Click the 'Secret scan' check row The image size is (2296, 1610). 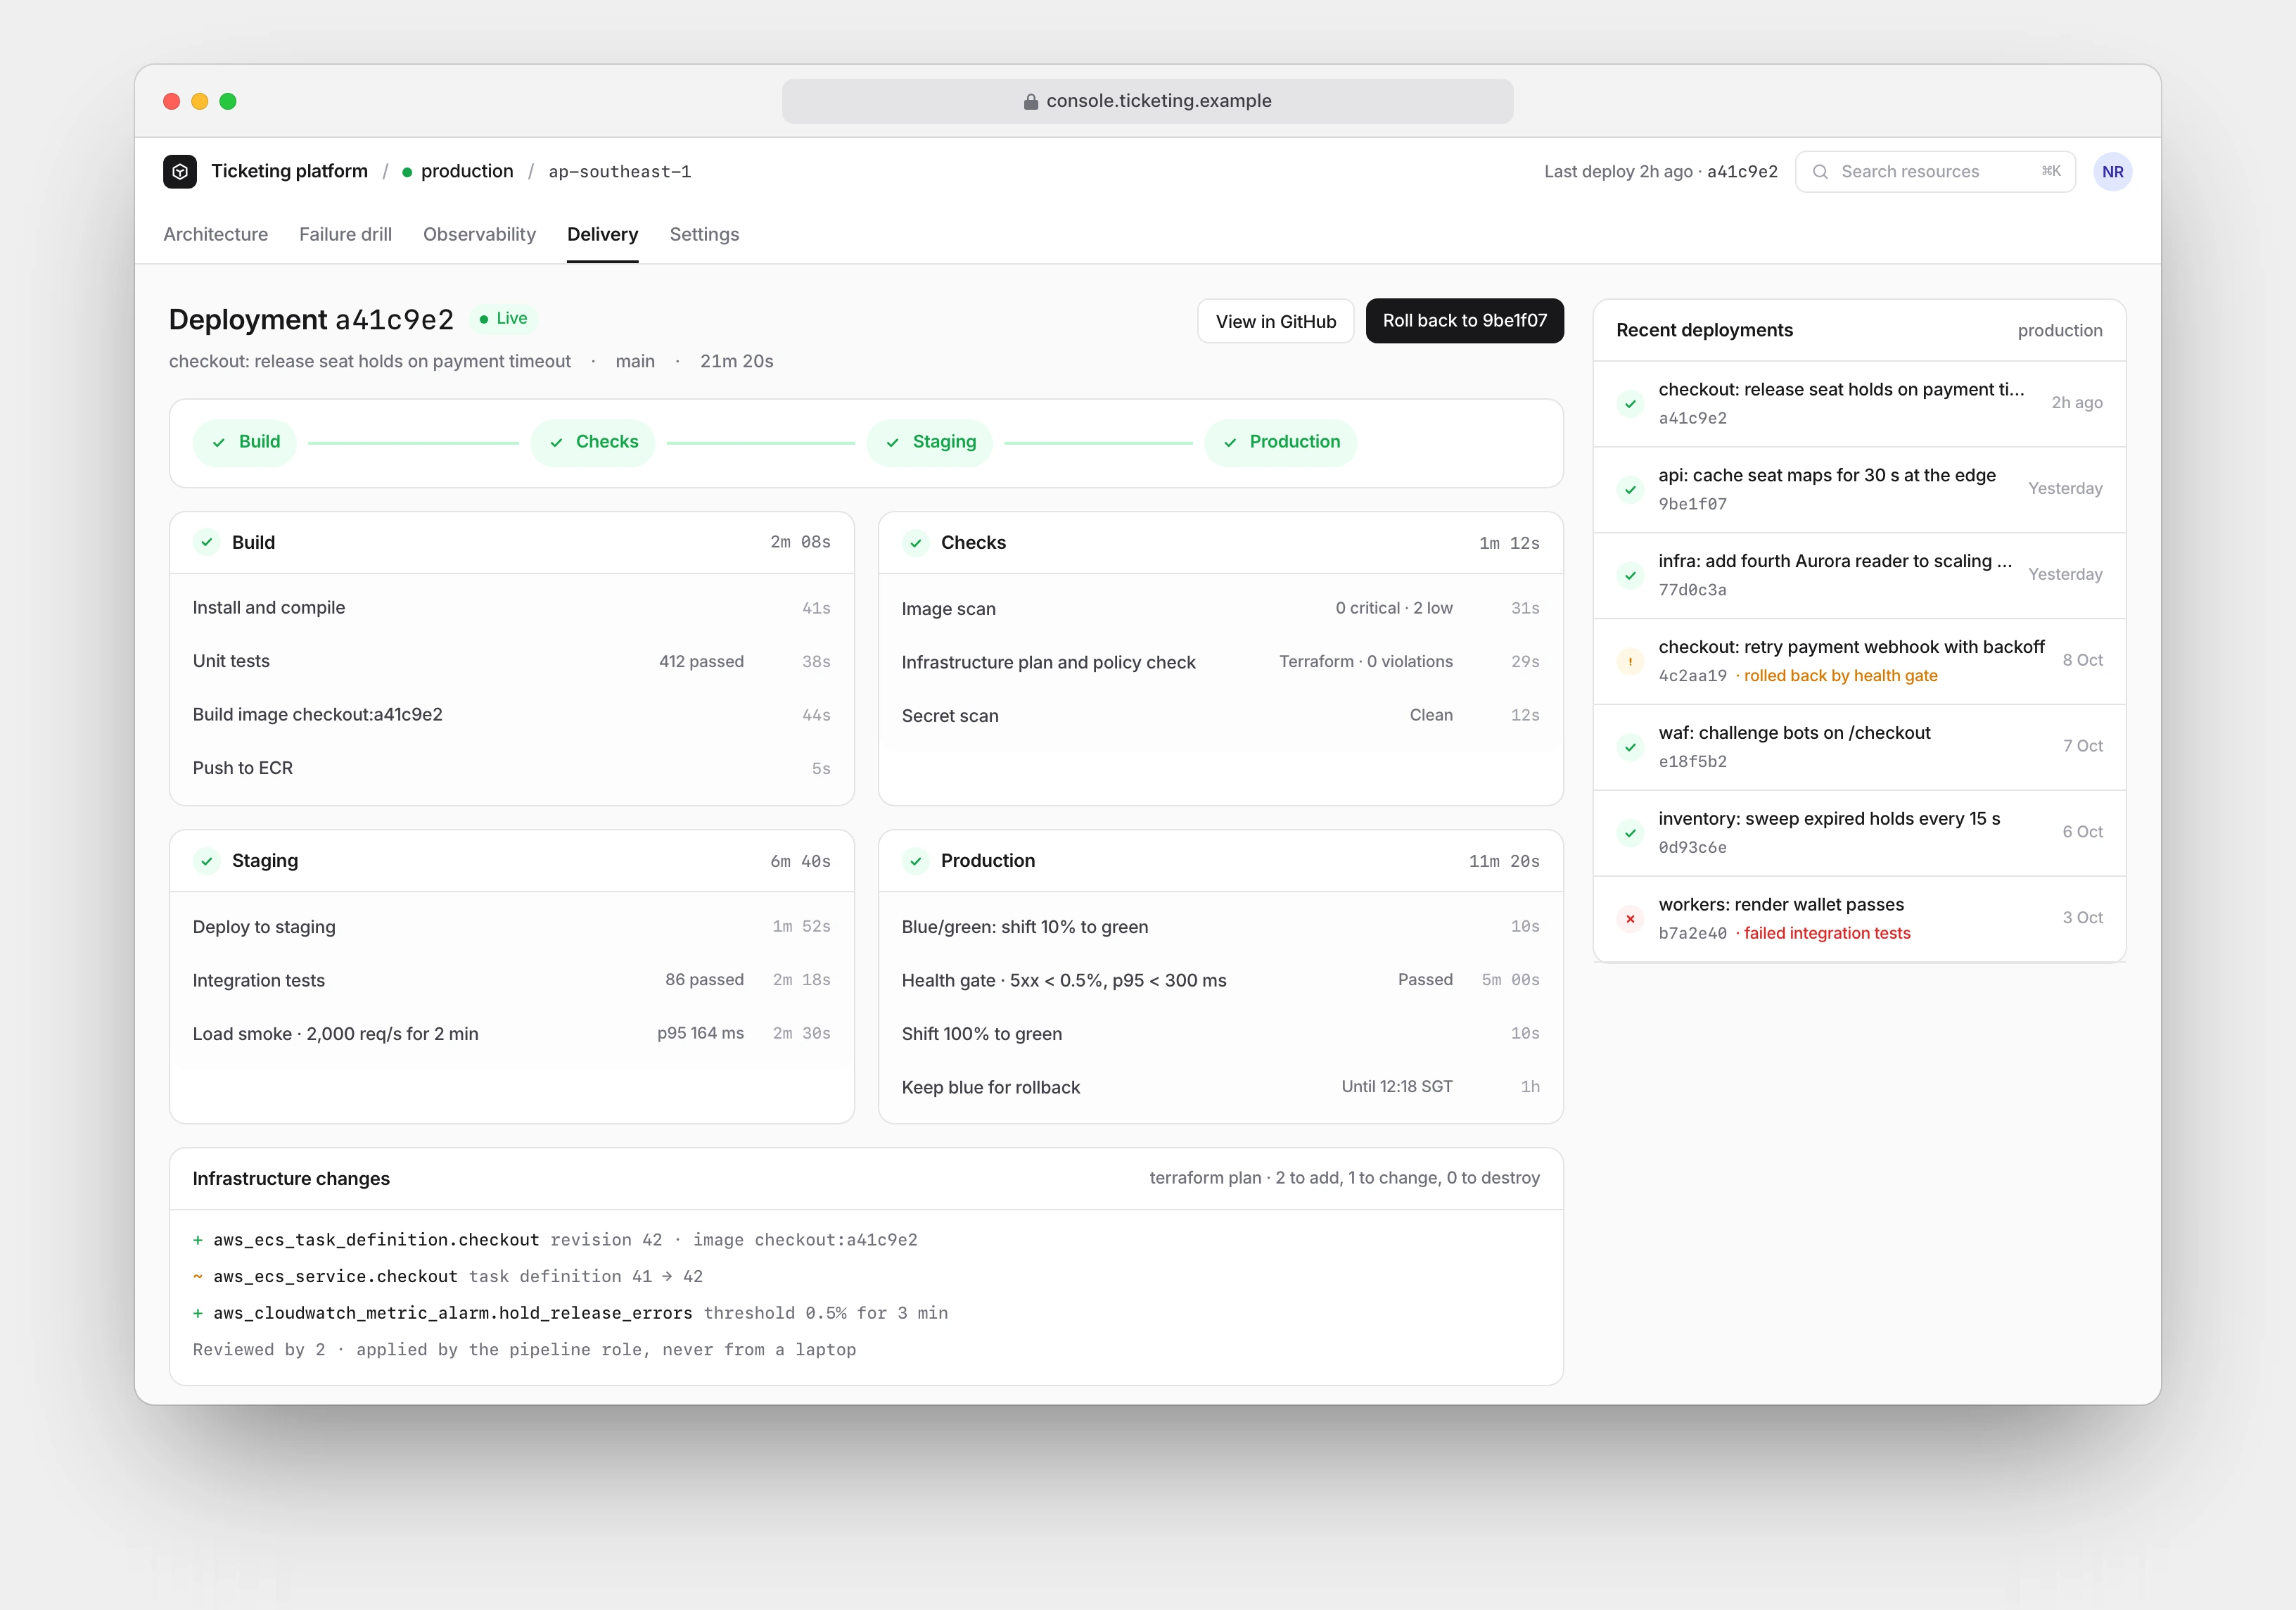pyautogui.click(x=1220, y=716)
